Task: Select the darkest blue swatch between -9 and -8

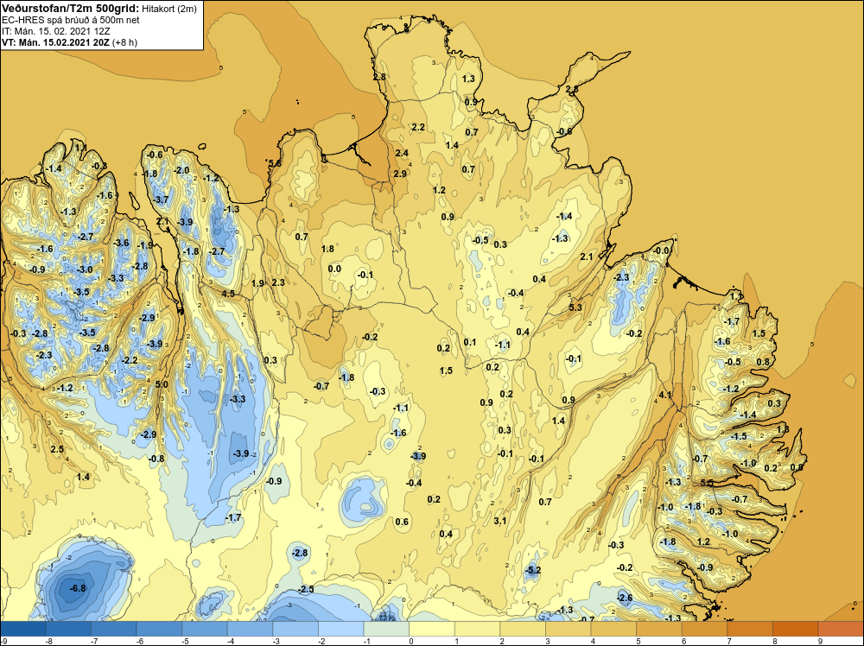Action: pyautogui.click(x=22, y=629)
